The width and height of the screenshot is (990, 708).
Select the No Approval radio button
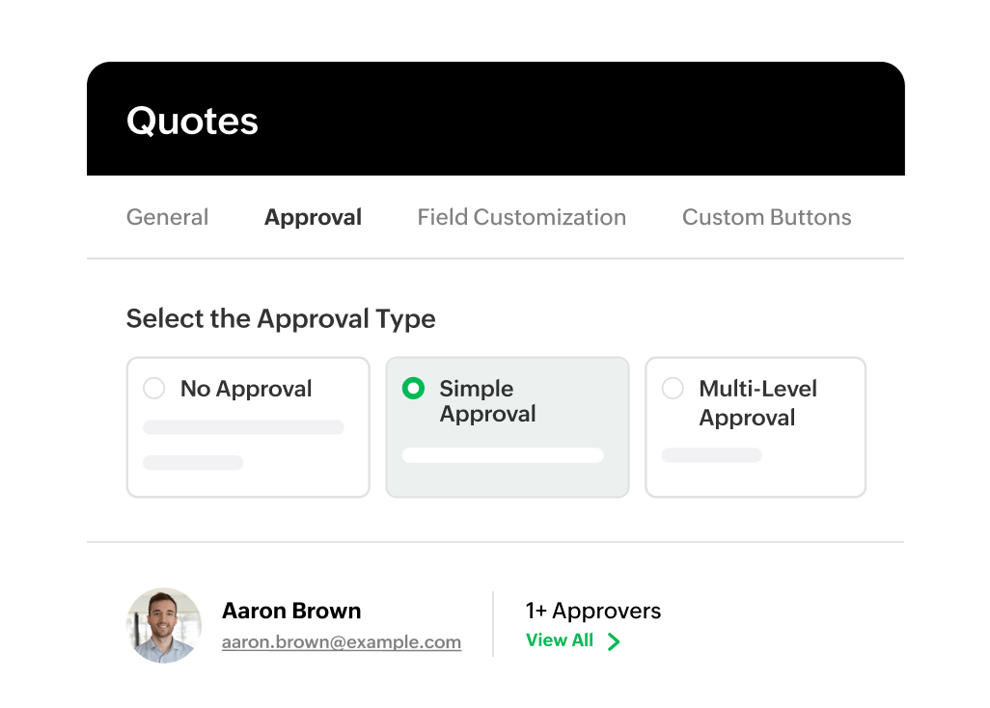(153, 389)
